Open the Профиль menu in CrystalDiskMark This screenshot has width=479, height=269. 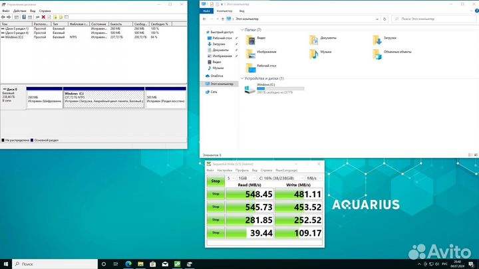pyautogui.click(x=242, y=170)
